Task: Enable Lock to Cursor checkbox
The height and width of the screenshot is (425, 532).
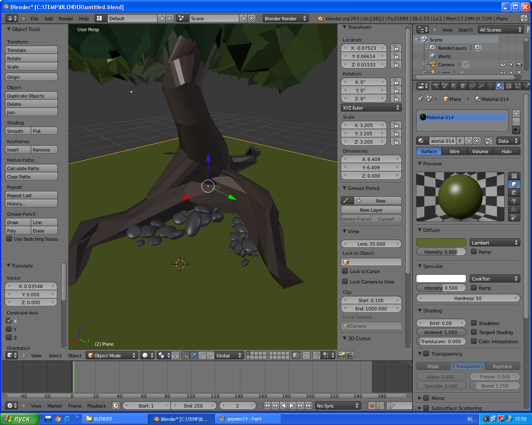Action: point(345,271)
